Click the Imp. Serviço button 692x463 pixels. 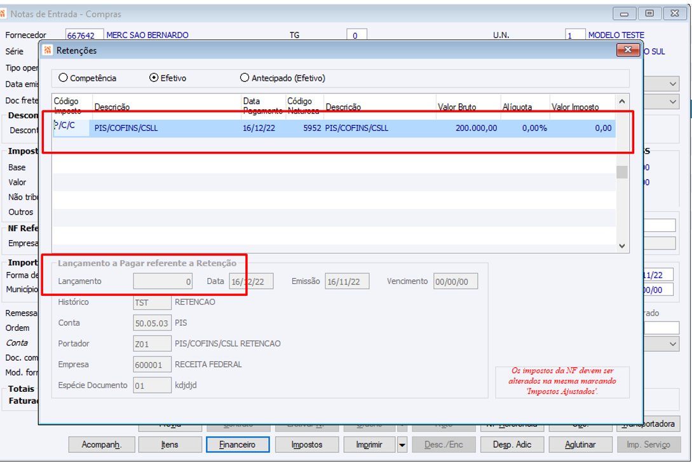coord(648,445)
